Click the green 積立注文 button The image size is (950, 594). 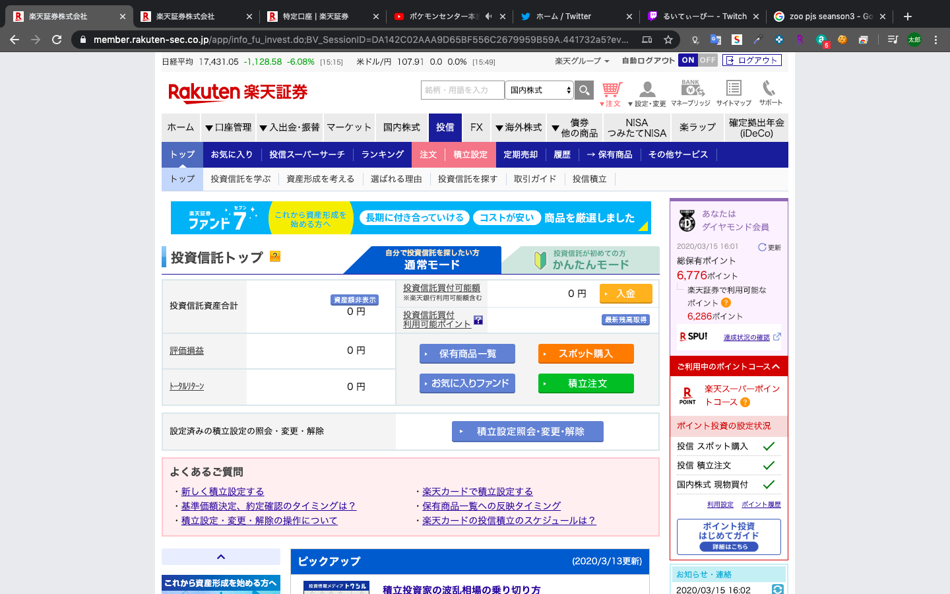tap(586, 383)
